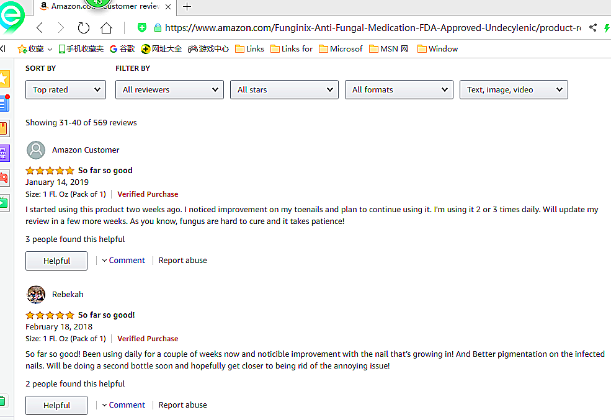This screenshot has width=611, height=420.
Task: Go to browser home page icon
Action: (106, 28)
